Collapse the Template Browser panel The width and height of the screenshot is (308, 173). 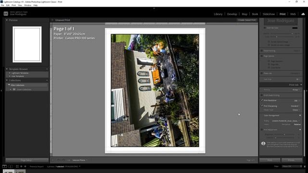[x=7, y=69]
